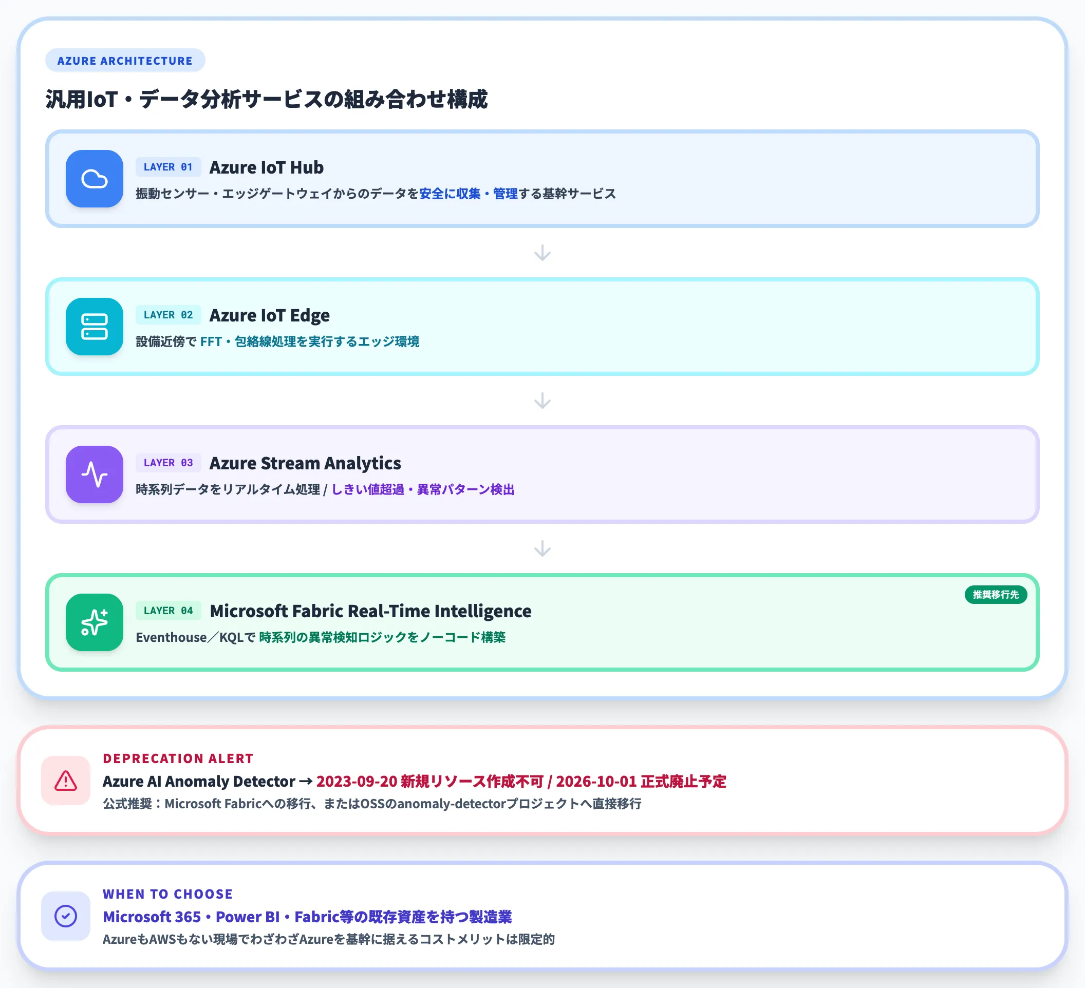The image size is (1085, 988).
Task: Select the Azure IoT Edge title
Action: (269, 315)
